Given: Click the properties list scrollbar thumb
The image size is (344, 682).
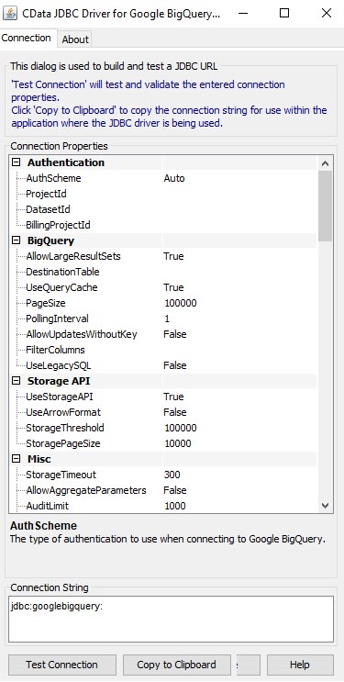Looking at the screenshot, I should coord(325,206).
